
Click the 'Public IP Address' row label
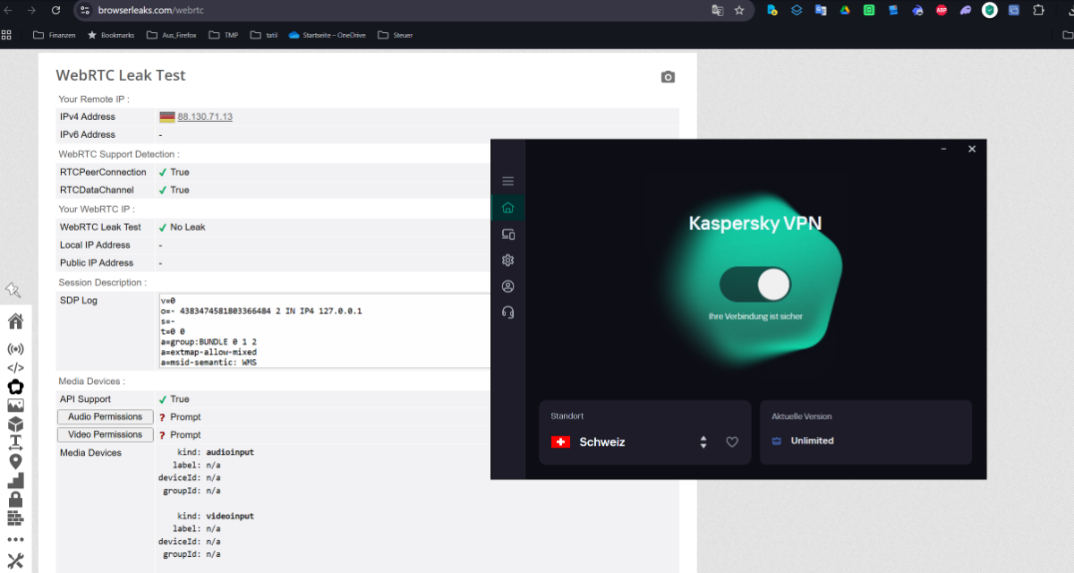coord(97,262)
